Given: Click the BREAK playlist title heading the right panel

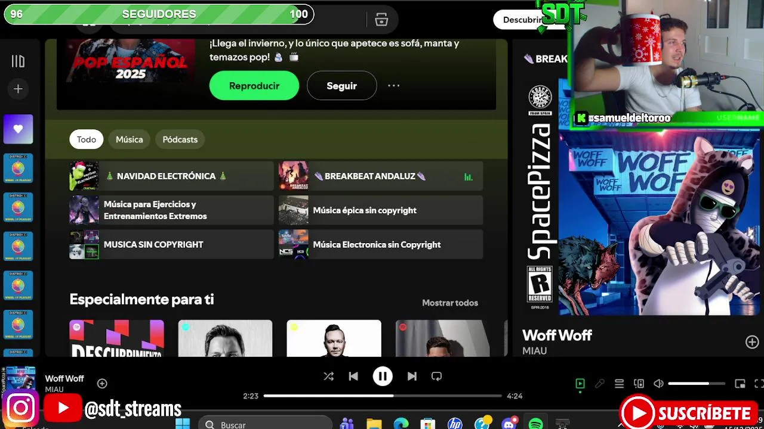Looking at the screenshot, I should pos(546,58).
